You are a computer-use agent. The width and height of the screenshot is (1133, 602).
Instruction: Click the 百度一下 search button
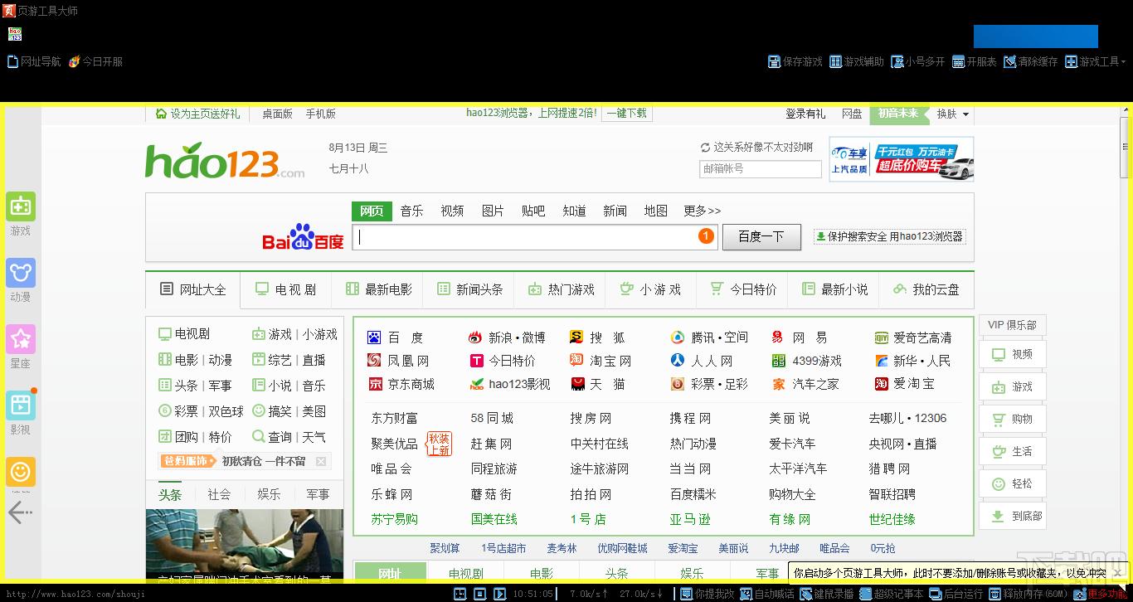pos(761,236)
